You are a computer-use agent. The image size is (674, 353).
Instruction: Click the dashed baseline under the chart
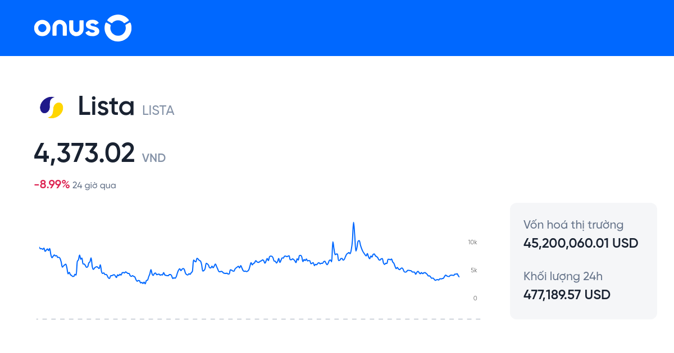pyautogui.click(x=258, y=319)
